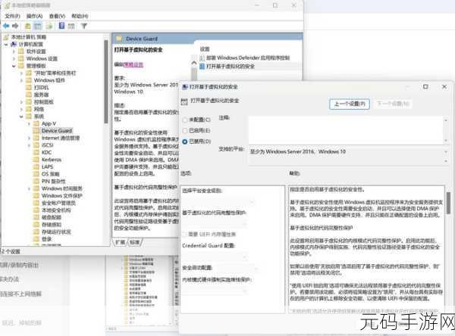Select the 已启用(E) radio button
Screen dimensions: 455x336
[x=184, y=131]
